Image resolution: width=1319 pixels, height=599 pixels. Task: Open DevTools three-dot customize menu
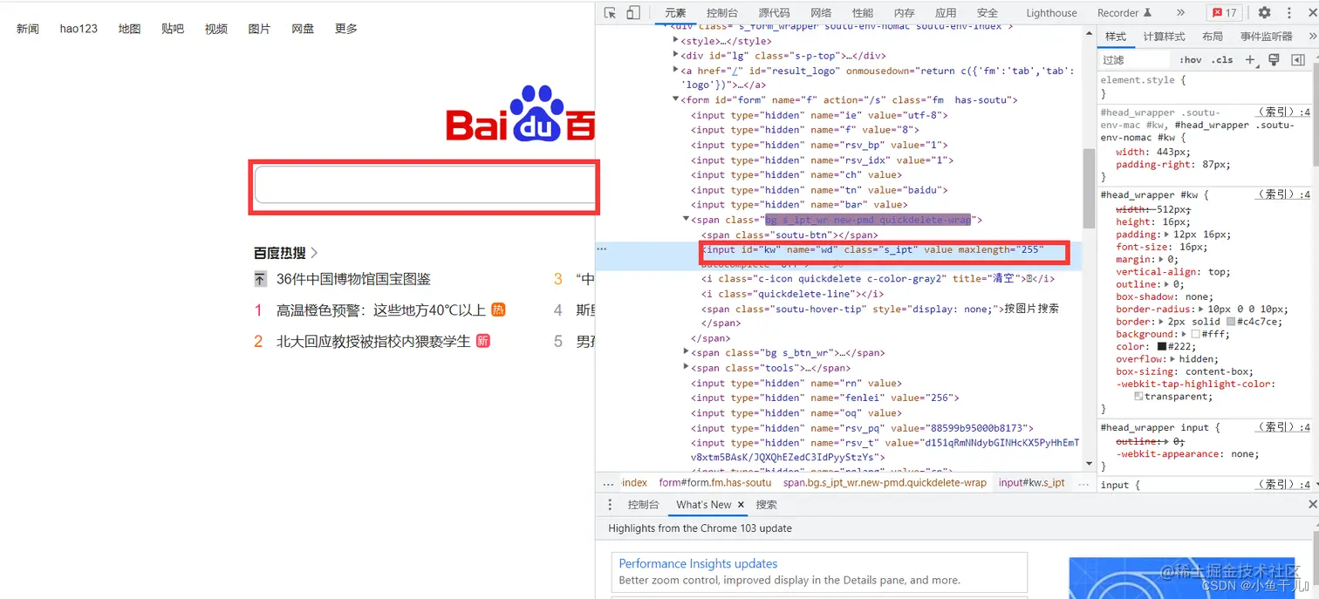click(1289, 13)
